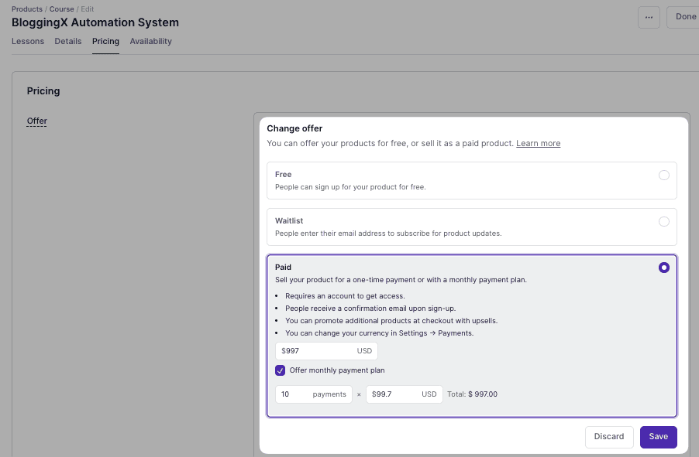The image size is (699, 457).
Task: Click the $997 price input field
Action: coord(326,350)
